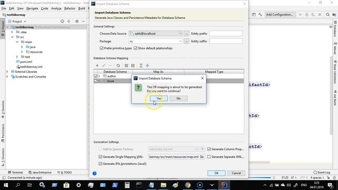Click the Microsoft Store taskbar icon

click(x=67, y=185)
